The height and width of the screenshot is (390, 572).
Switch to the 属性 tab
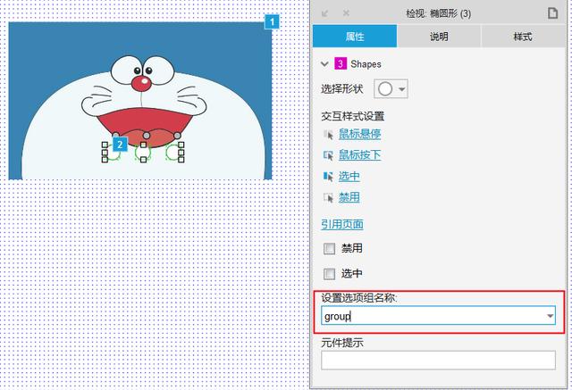click(x=355, y=37)
